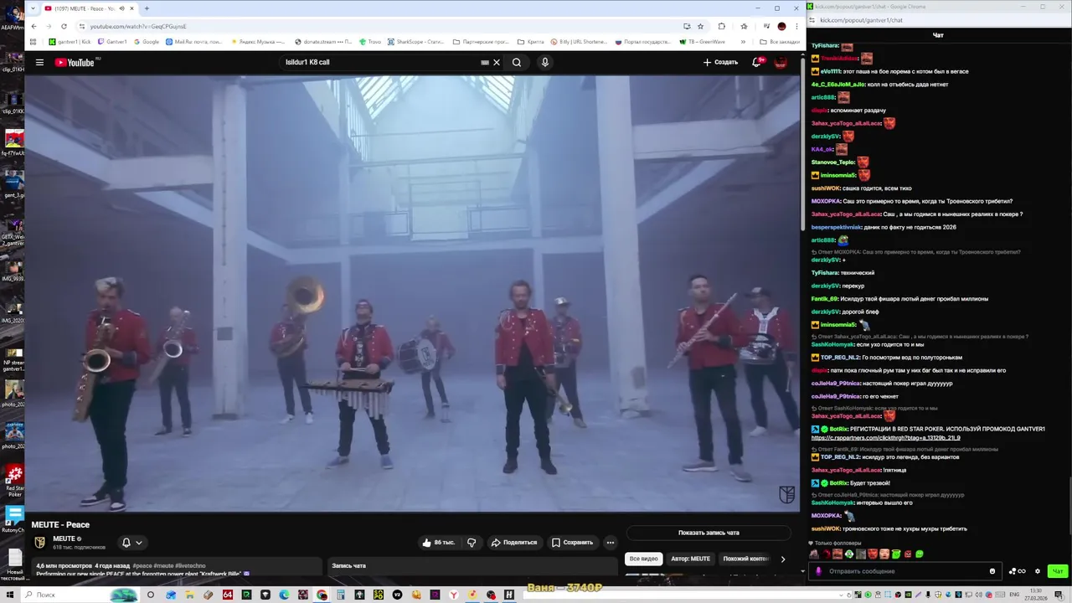This screenshot has height=603, width=1072.
Task: Open emote picker in chat input
Action: pos(992,571)
